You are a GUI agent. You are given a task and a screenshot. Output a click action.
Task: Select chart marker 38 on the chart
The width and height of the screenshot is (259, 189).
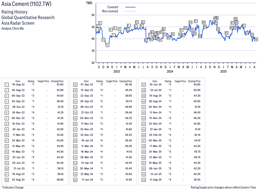(200, 36)
